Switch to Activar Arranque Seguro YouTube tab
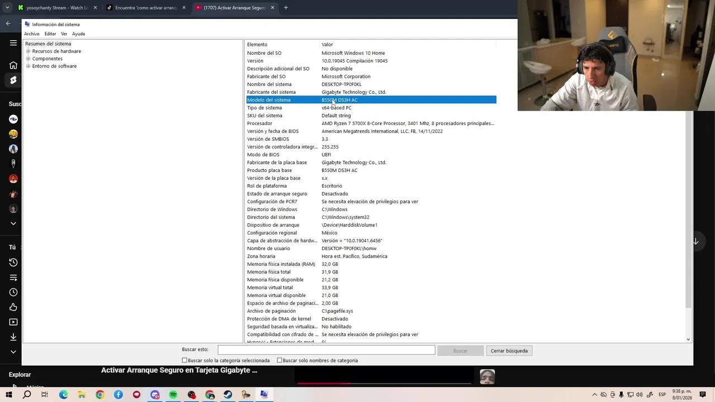Image resolution: width=715 pixels, height=402 pixels. point(235,8)
